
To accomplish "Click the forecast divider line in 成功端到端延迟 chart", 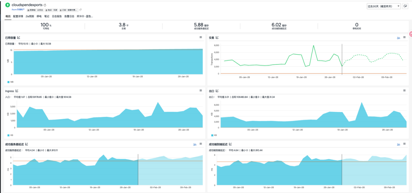I will coord(342,169).
